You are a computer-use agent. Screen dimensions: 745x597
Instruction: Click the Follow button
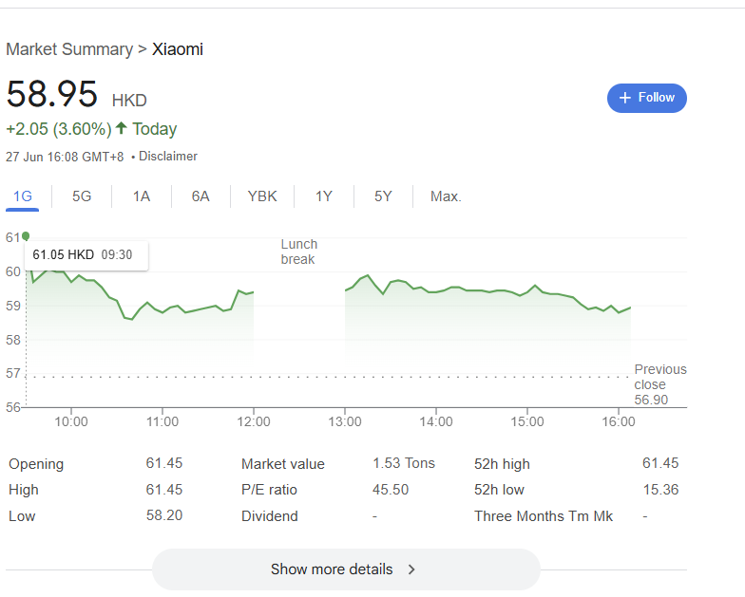pos(646,98)
